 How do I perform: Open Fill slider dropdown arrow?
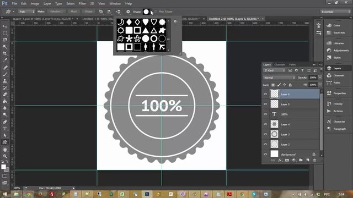320,85
